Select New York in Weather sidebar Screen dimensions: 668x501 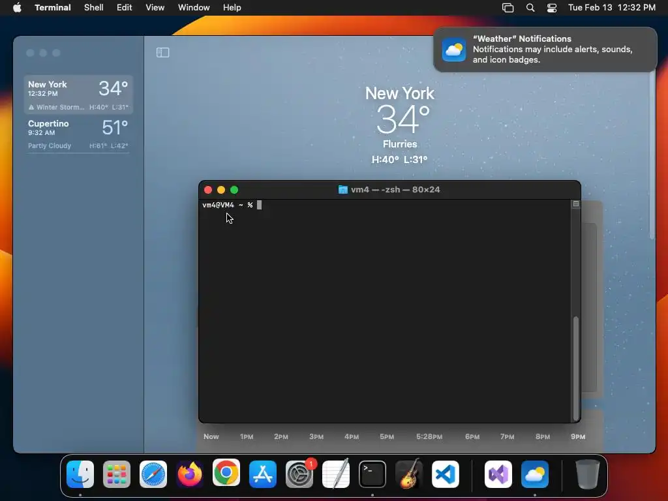(78, 95)
